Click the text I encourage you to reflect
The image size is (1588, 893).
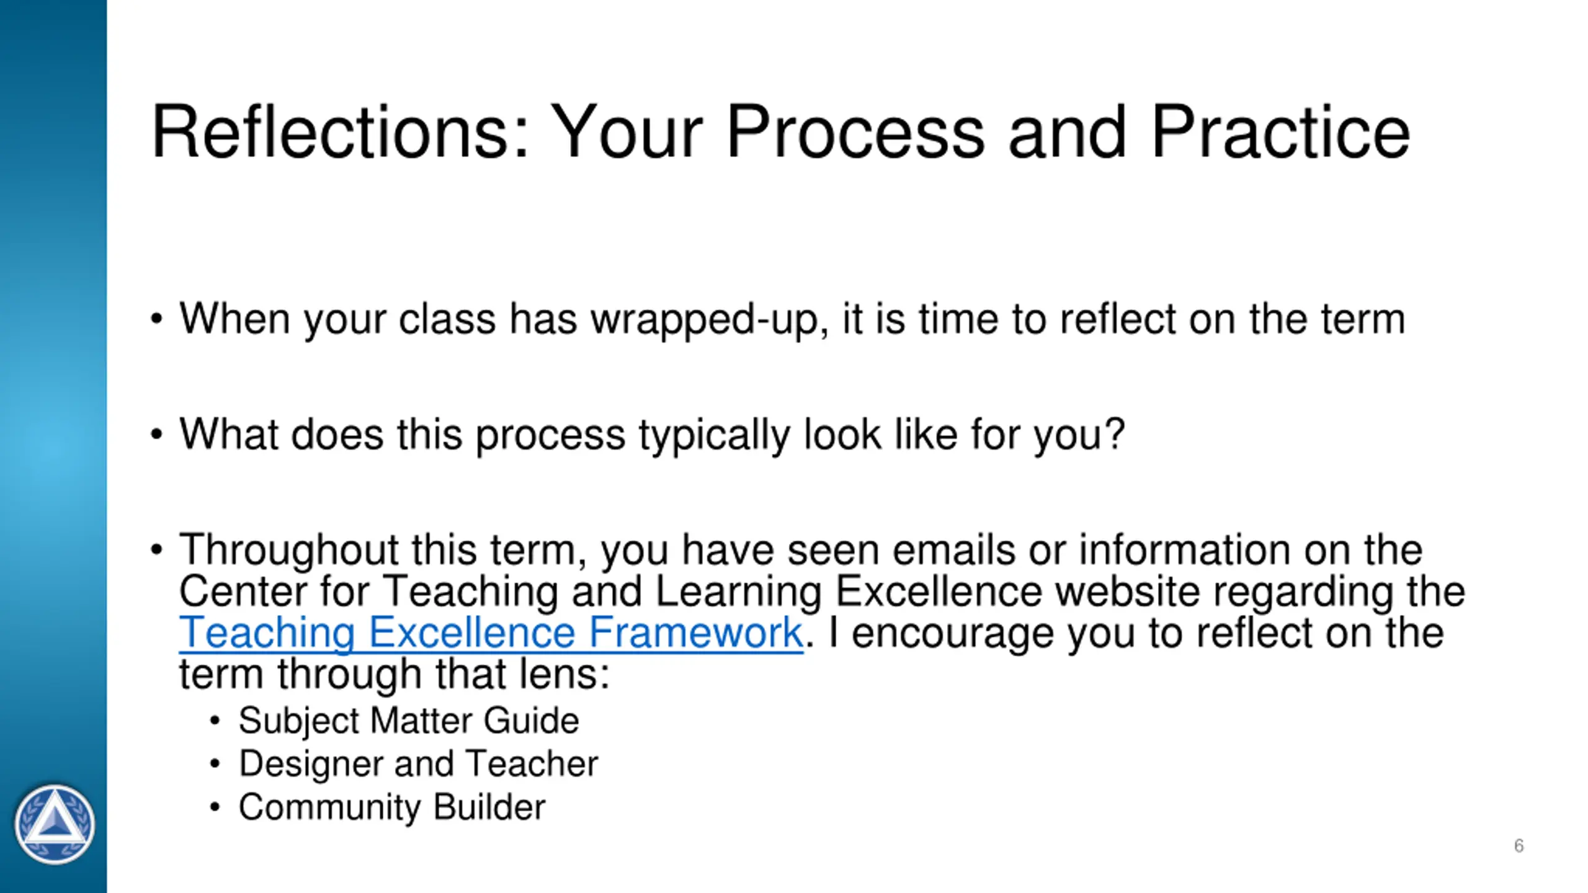click(x=1136, y=632)
